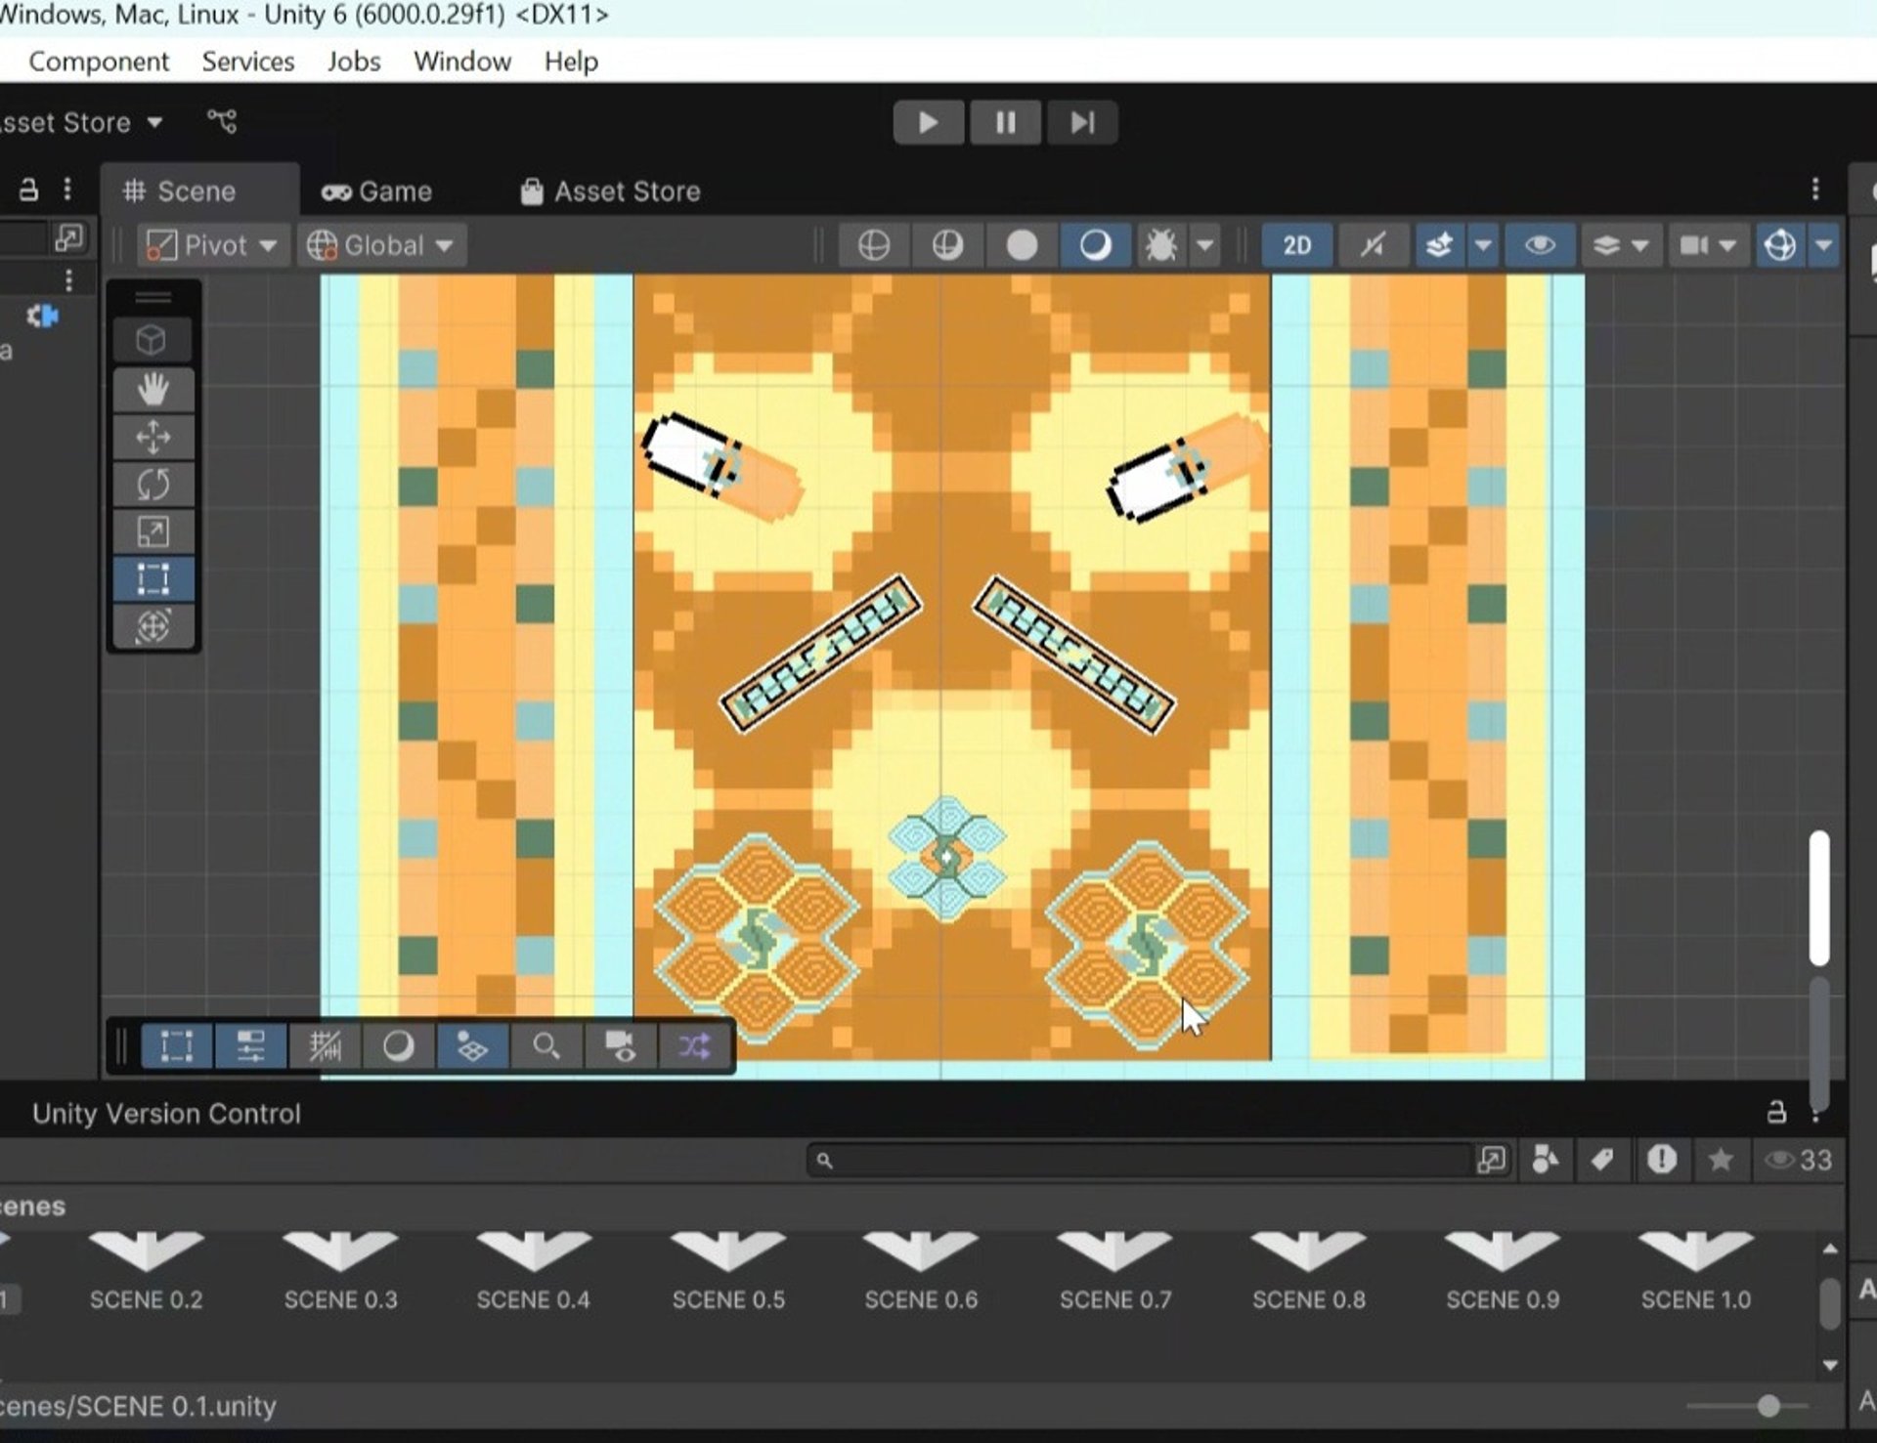Toggle scene visibility eye icon

[1539, 245]
